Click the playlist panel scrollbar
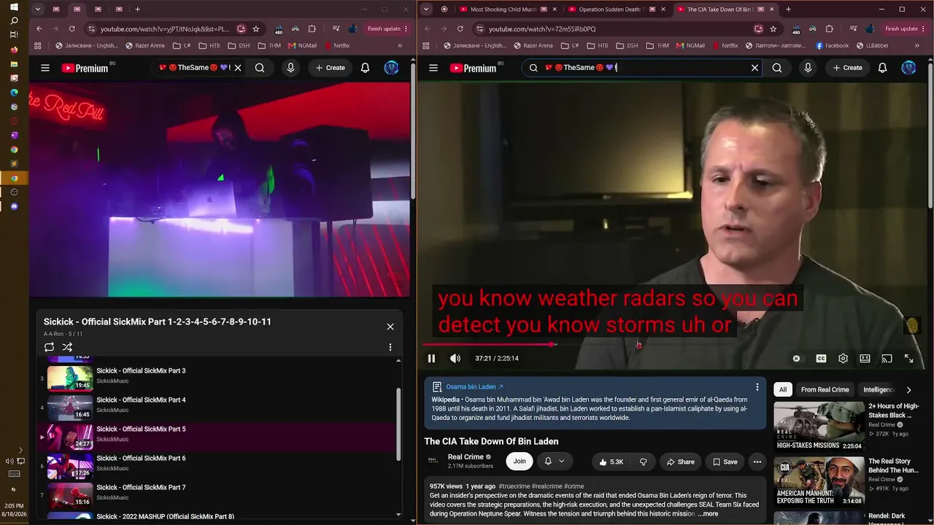The height and width of the screenshot is (525, 934). (398, 424)
